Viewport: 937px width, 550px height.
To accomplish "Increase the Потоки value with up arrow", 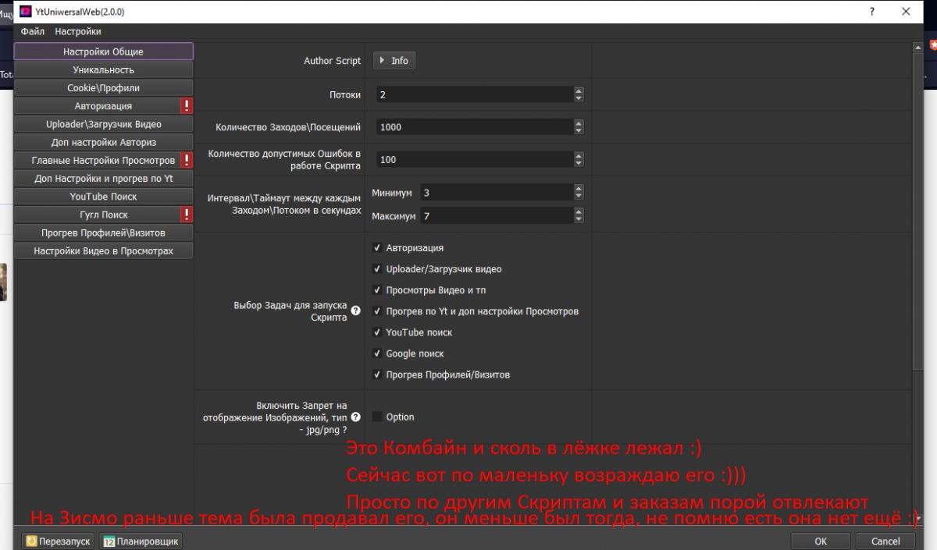I will tap(579, 90).
